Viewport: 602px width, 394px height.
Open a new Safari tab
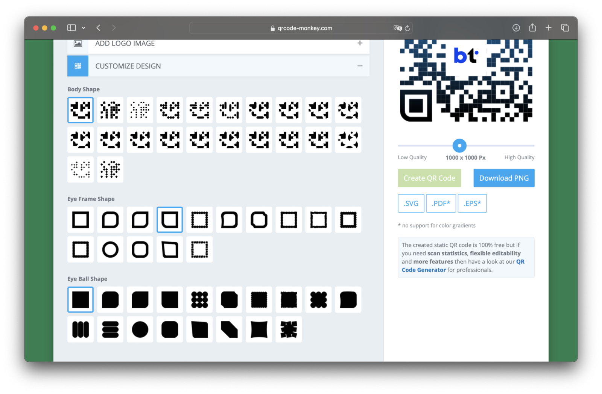[x=549, y=28]
